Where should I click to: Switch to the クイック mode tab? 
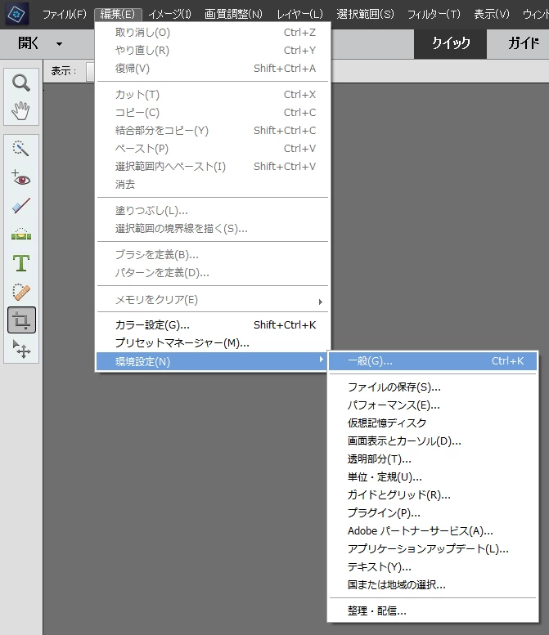tap(451, 43)
